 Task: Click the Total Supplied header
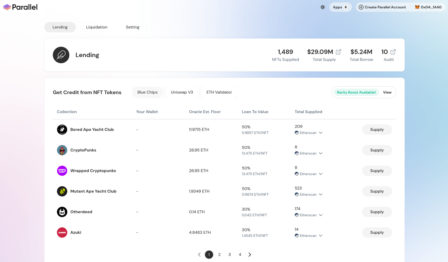(x=308, y=112)
